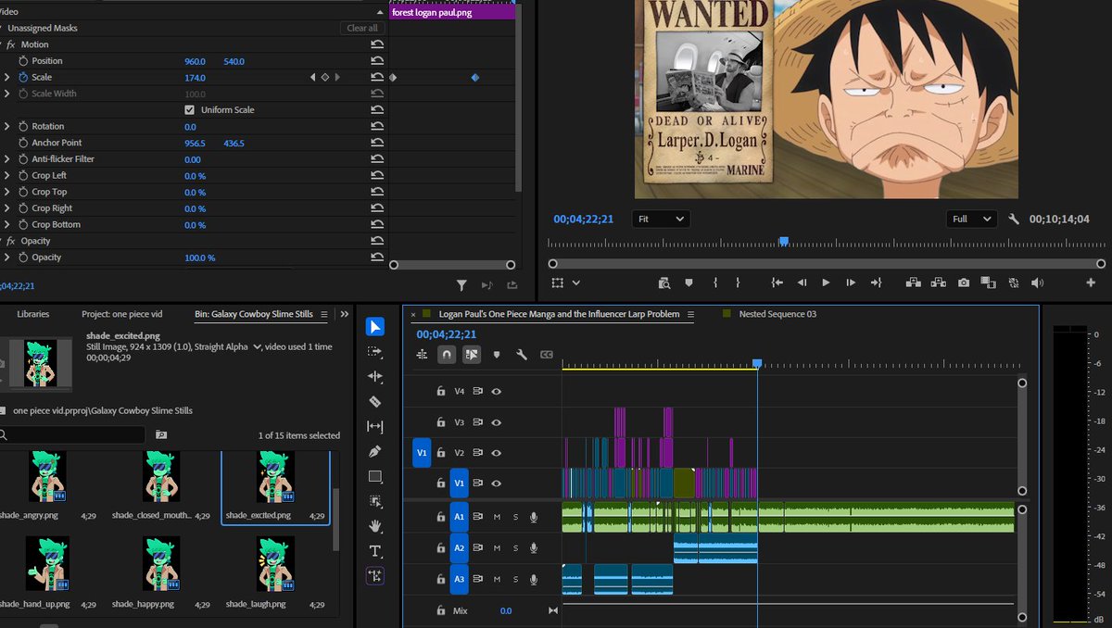Select the Ripple Edit tool

374,377
